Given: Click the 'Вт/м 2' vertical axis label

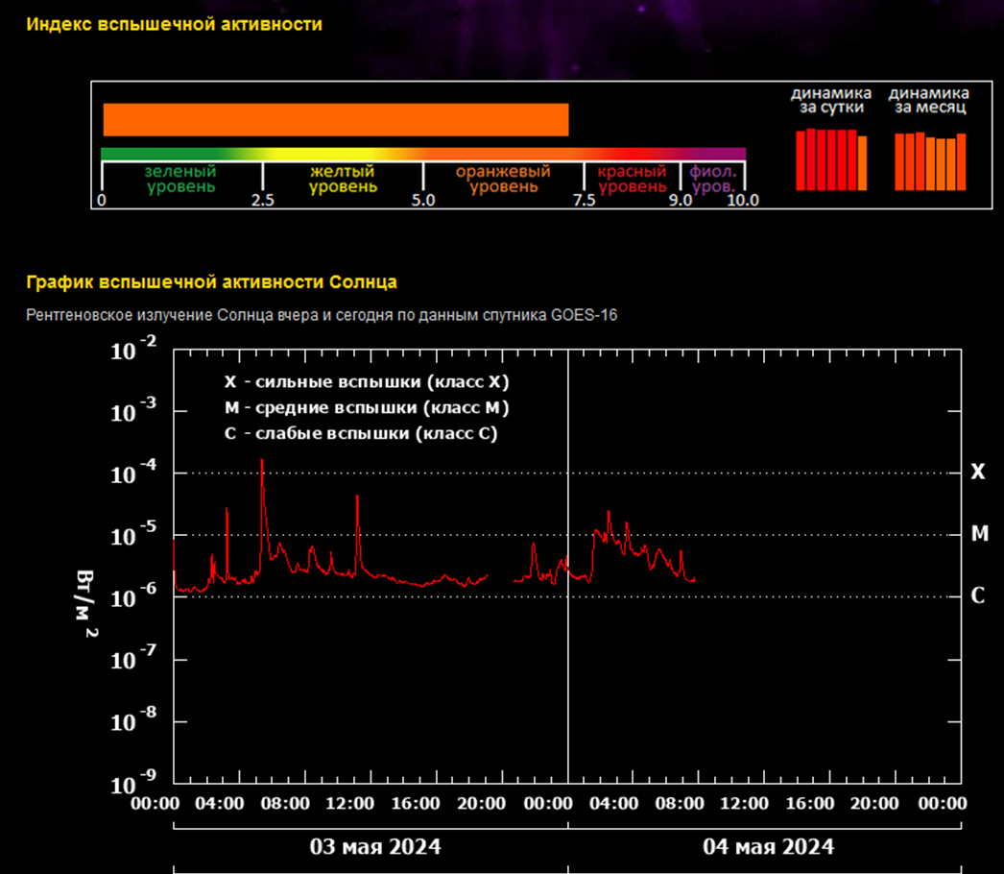Looking at the screenshot, I should pyautogui.click(x=84, y=607).
